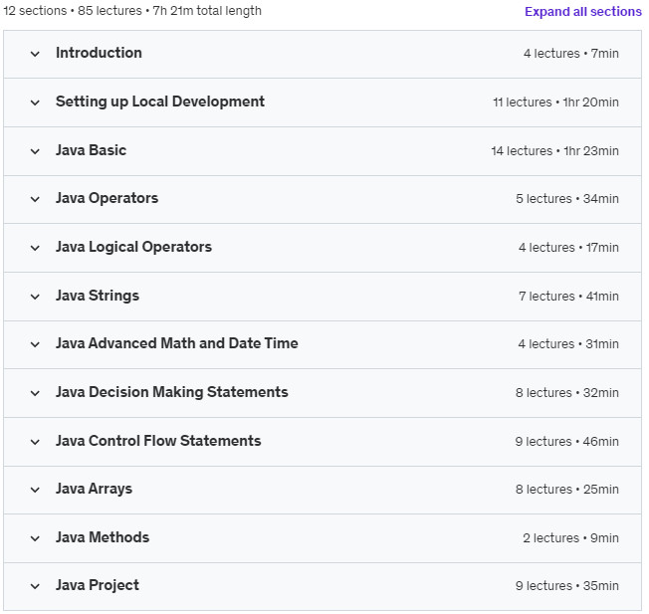Click the Introduction section title

[x=99, y=53]
